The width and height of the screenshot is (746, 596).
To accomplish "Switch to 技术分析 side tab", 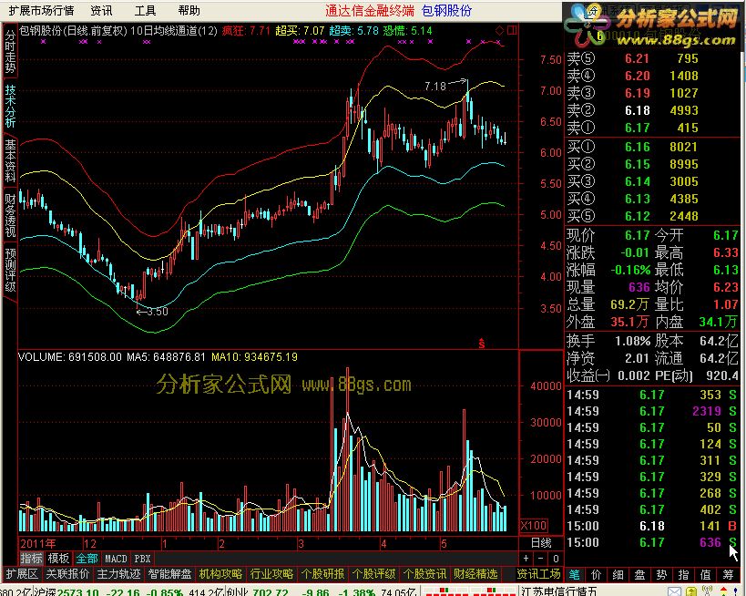I will pos(10,106).
